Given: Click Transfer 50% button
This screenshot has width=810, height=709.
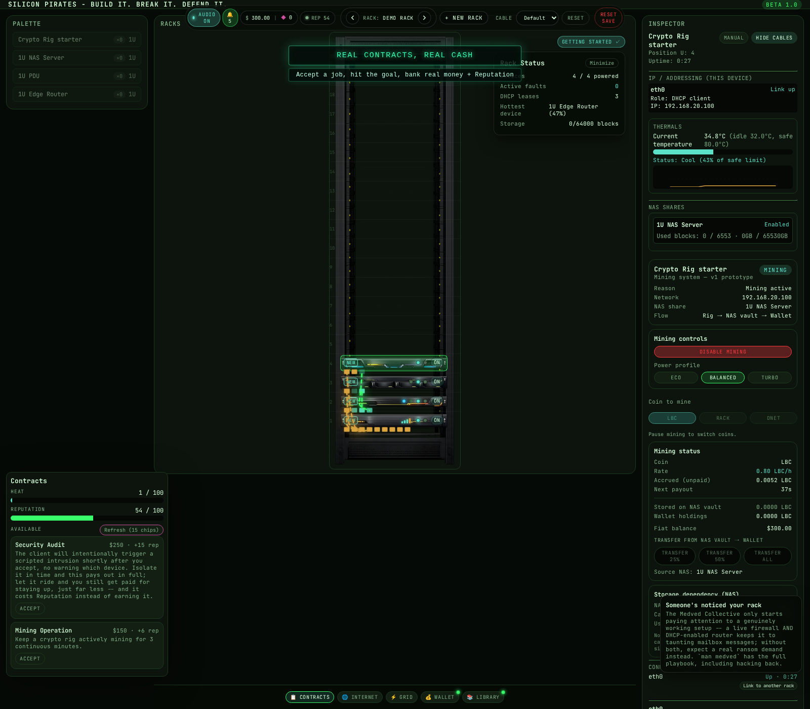Looking at the screenshot, I should click(x=719, y=556).
